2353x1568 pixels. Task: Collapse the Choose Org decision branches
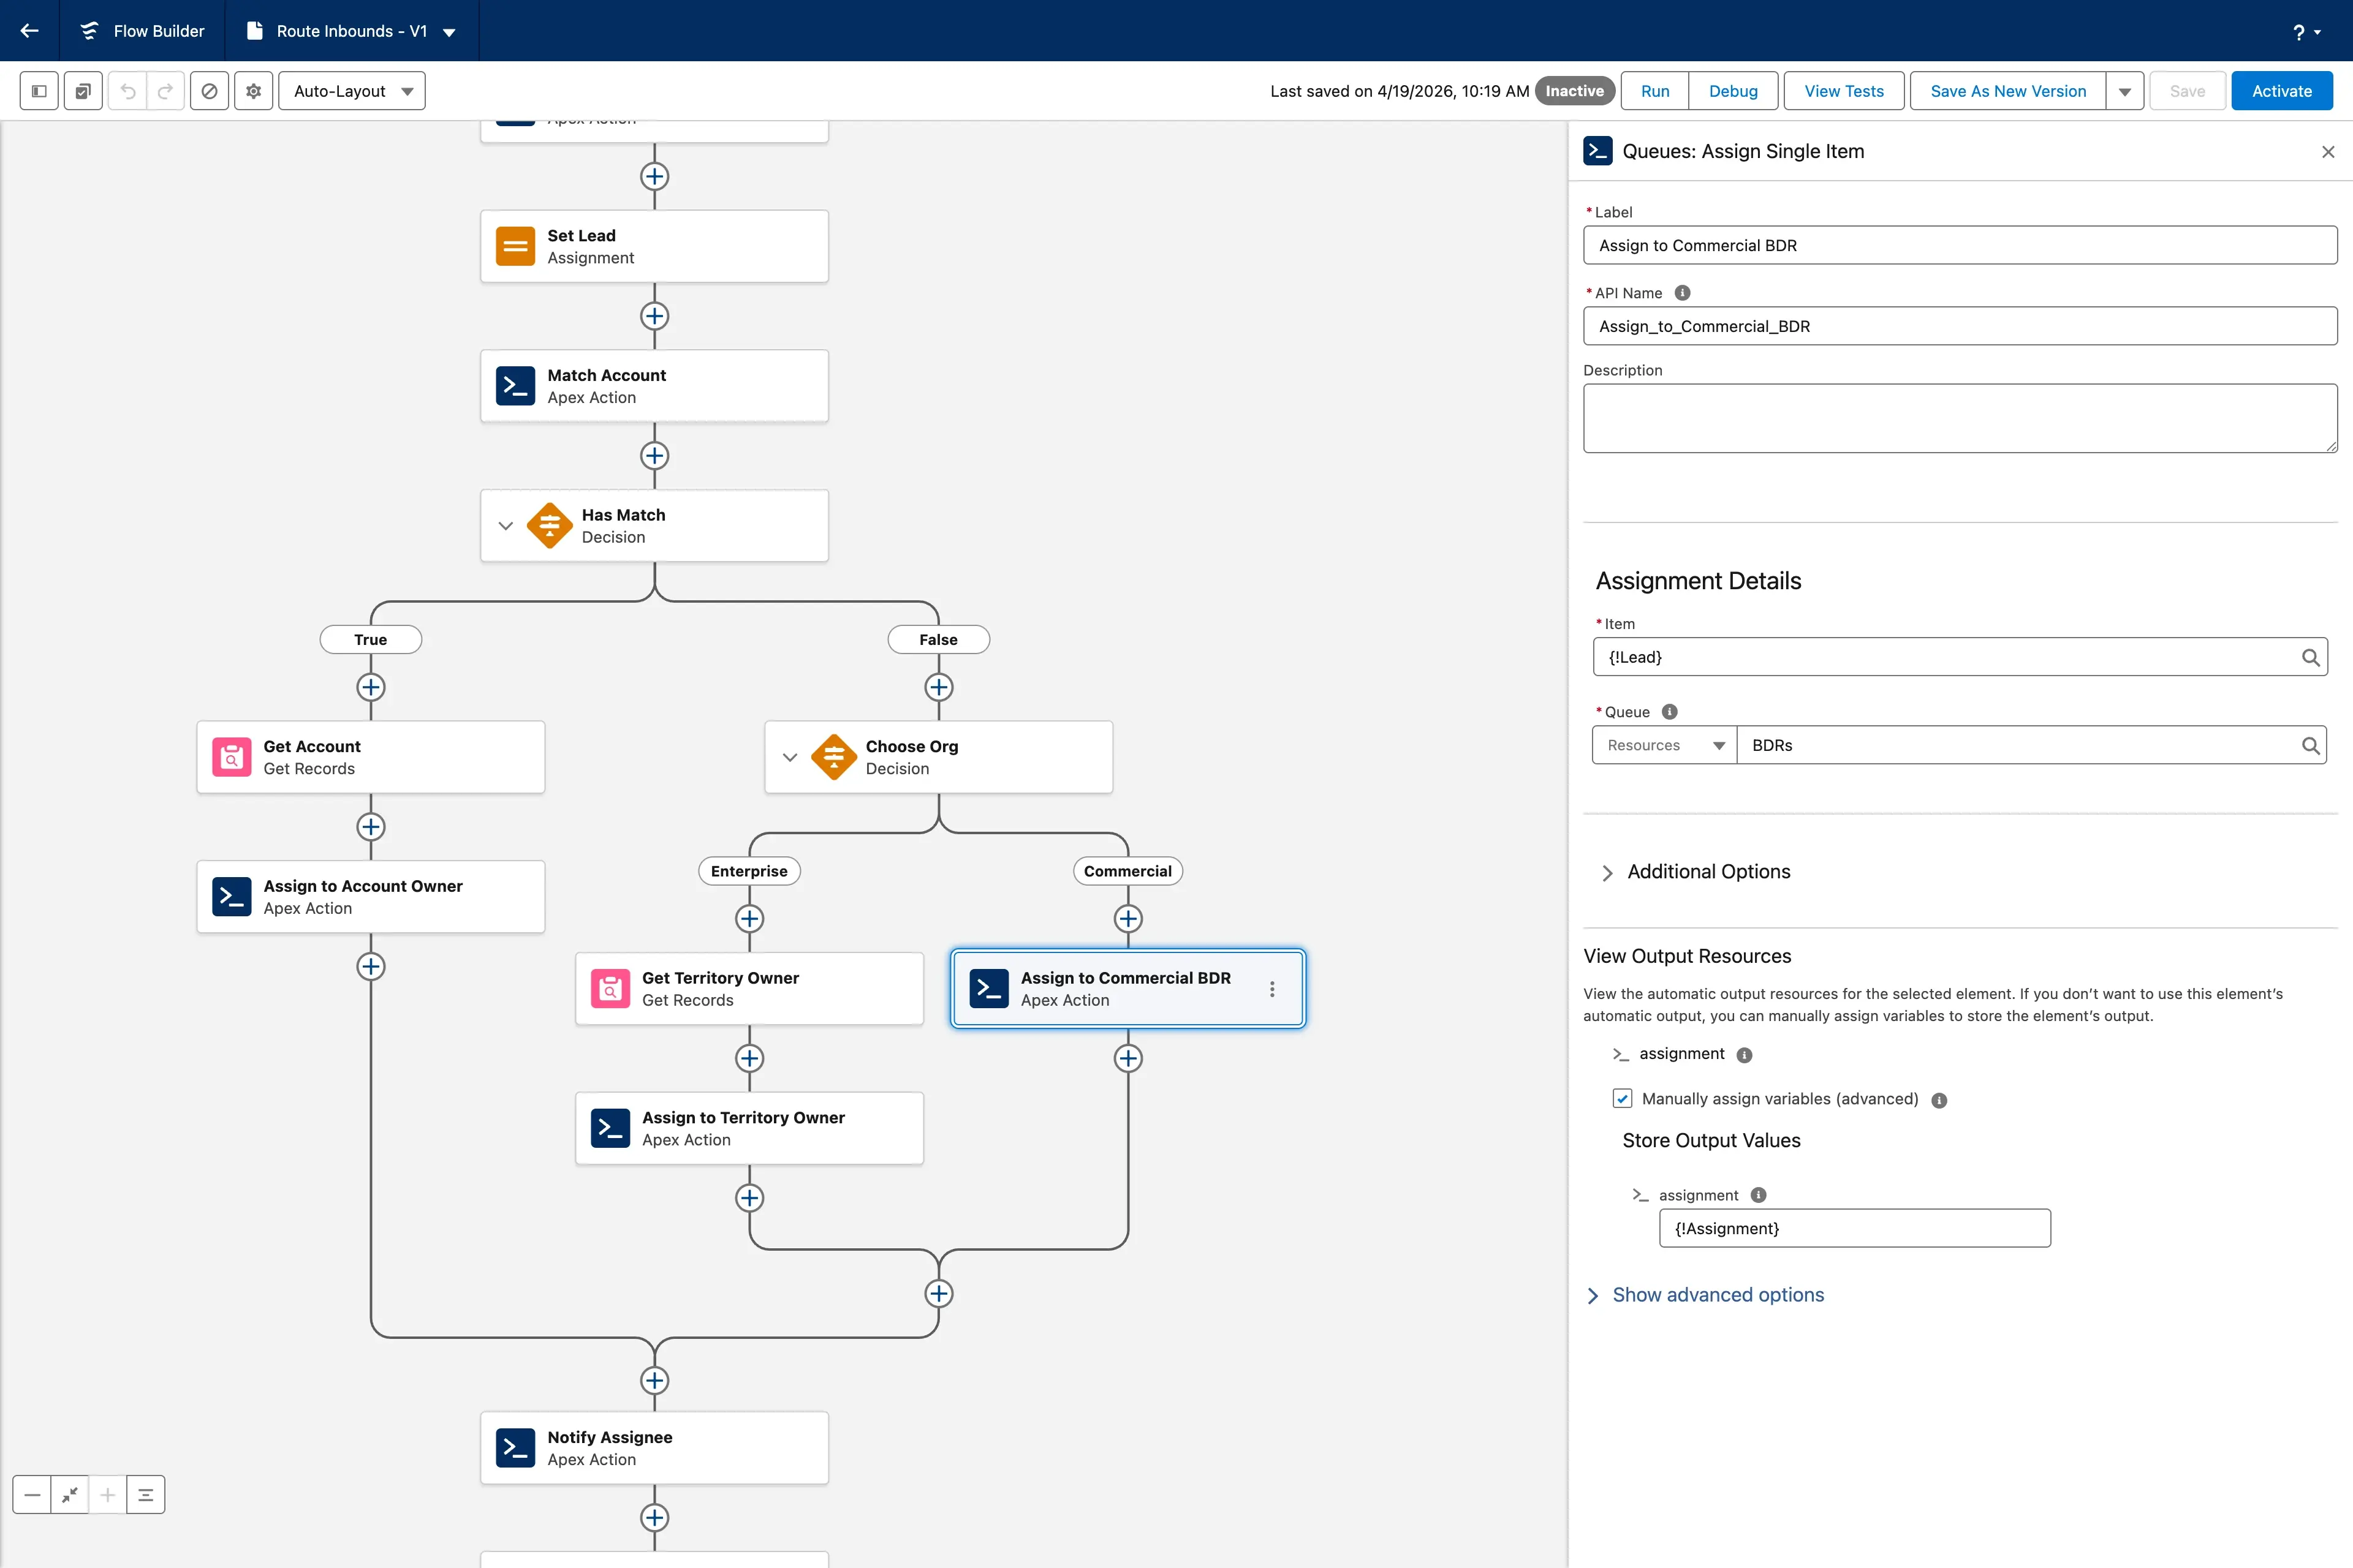click(789, 757)
